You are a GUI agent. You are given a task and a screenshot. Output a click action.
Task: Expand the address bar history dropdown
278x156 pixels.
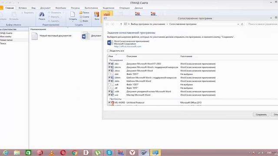coord(238,24)
